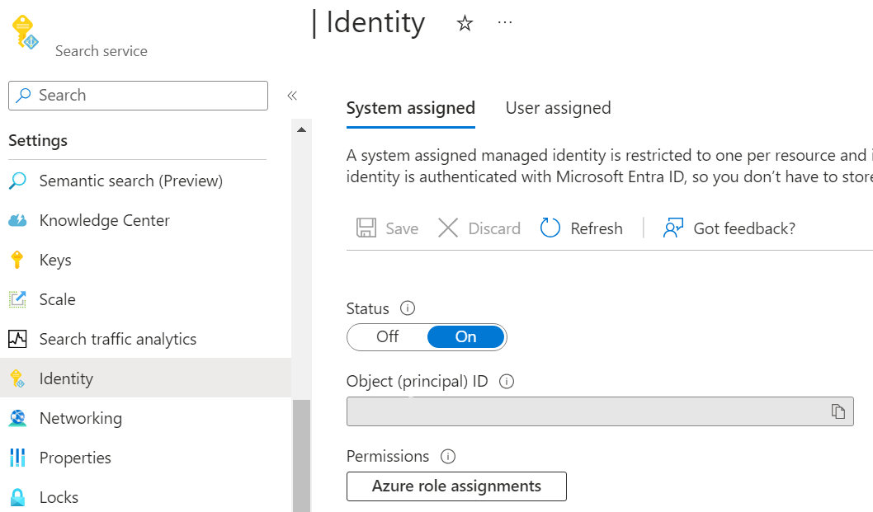Select the System assigned tab
This screenshot has width=873, height=512.
[410, 108]
